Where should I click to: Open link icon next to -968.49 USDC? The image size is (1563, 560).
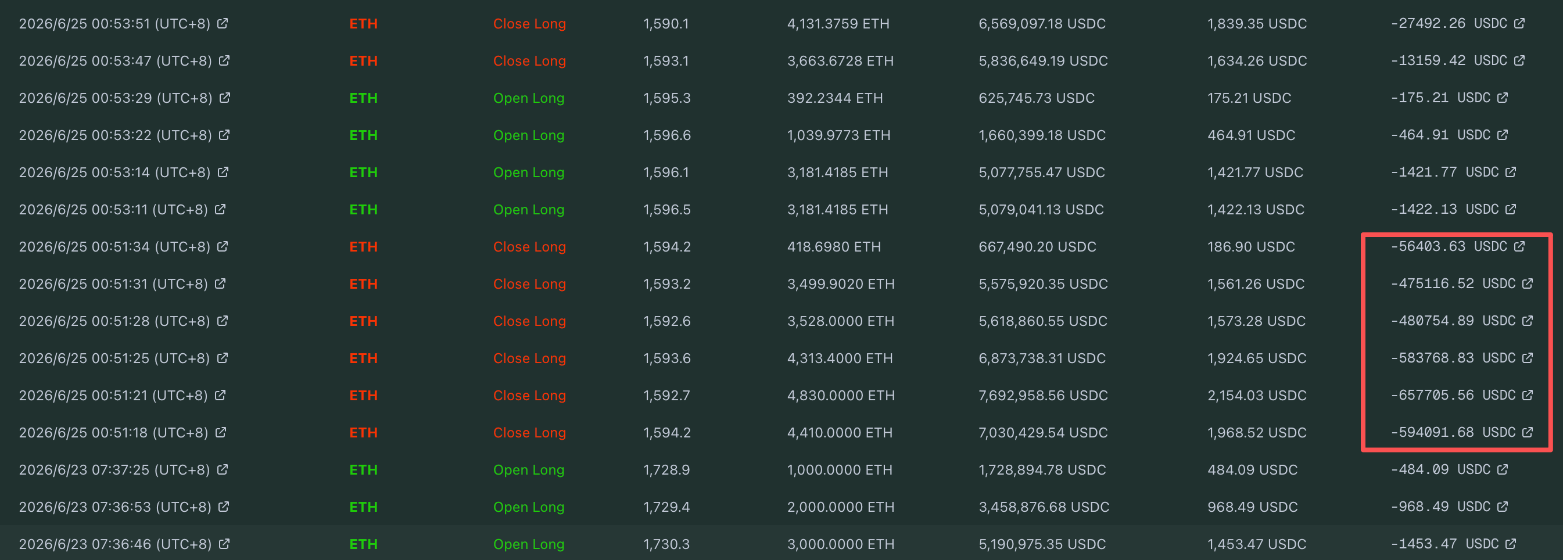click(1503, 507)
